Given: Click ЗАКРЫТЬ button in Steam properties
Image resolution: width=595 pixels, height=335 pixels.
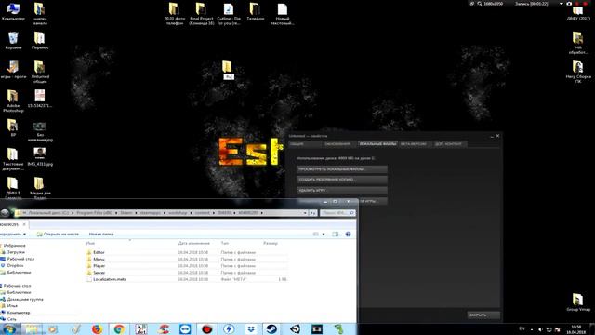Looking at the screenshot, I should [483, 315].
